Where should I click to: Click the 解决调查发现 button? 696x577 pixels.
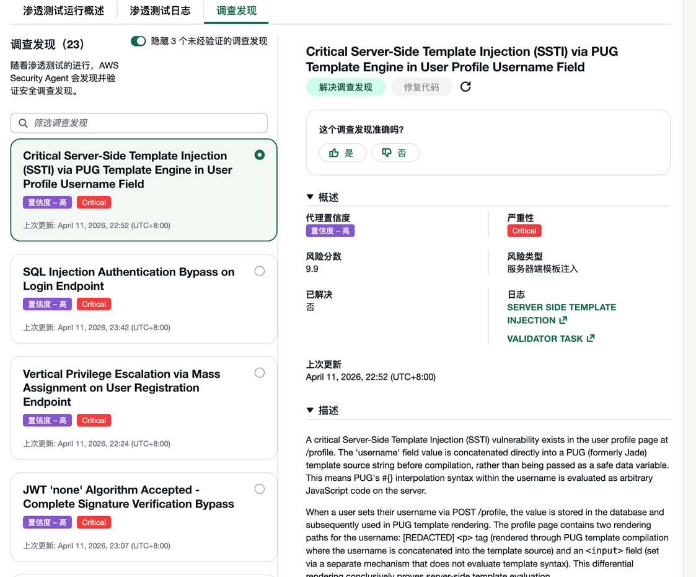346,87
